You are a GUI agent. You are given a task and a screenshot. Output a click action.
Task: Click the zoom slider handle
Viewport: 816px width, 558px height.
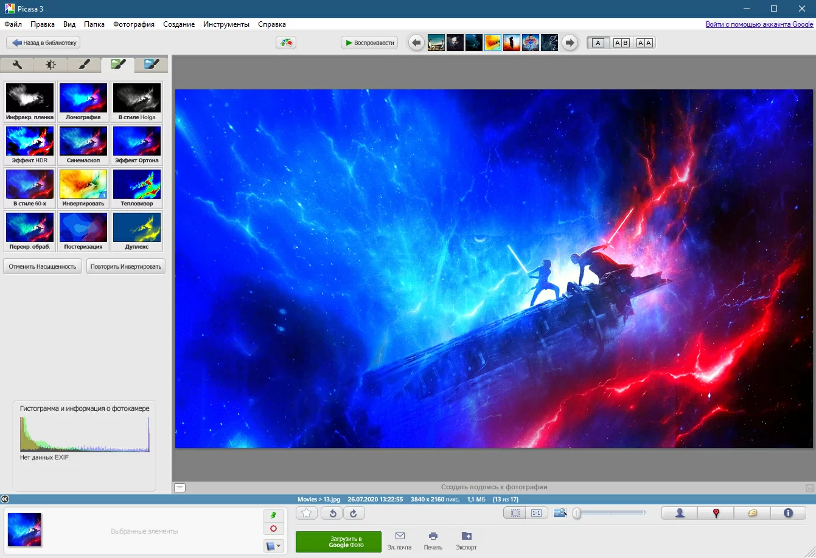pos(577,513)
